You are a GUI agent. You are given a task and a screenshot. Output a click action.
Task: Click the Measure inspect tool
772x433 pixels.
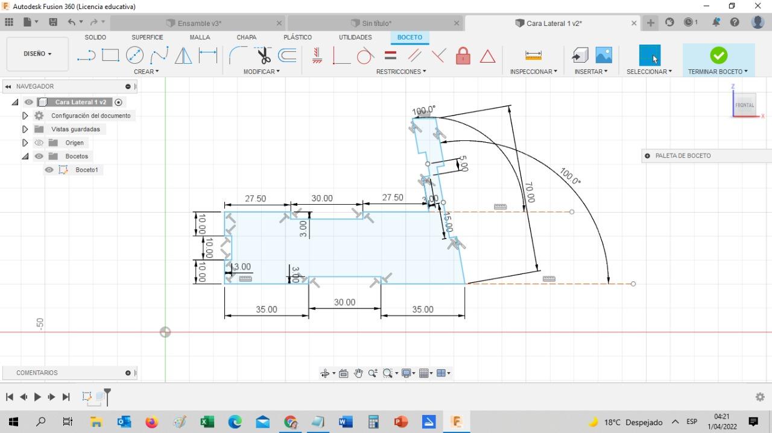pos(533,55)
